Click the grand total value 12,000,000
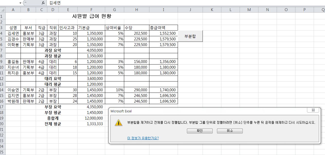The height and width of the screenshot is (155, 325). (94, 118)
